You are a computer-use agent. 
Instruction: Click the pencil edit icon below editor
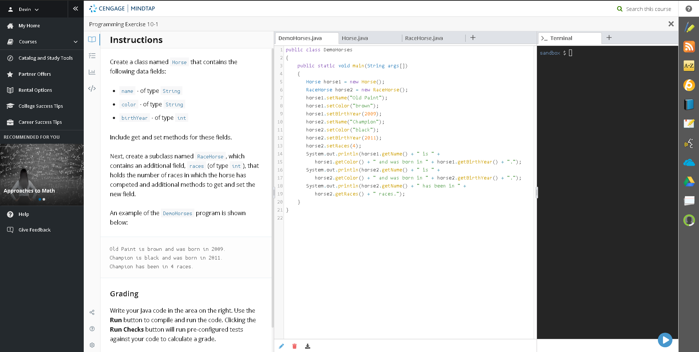281,346
